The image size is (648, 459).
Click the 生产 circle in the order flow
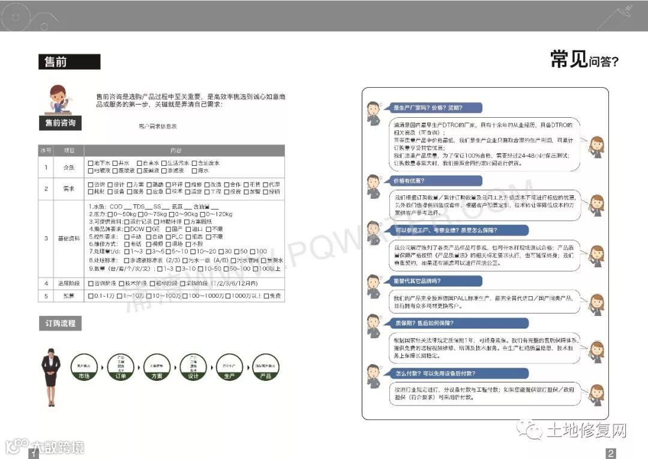coord(229,368)
